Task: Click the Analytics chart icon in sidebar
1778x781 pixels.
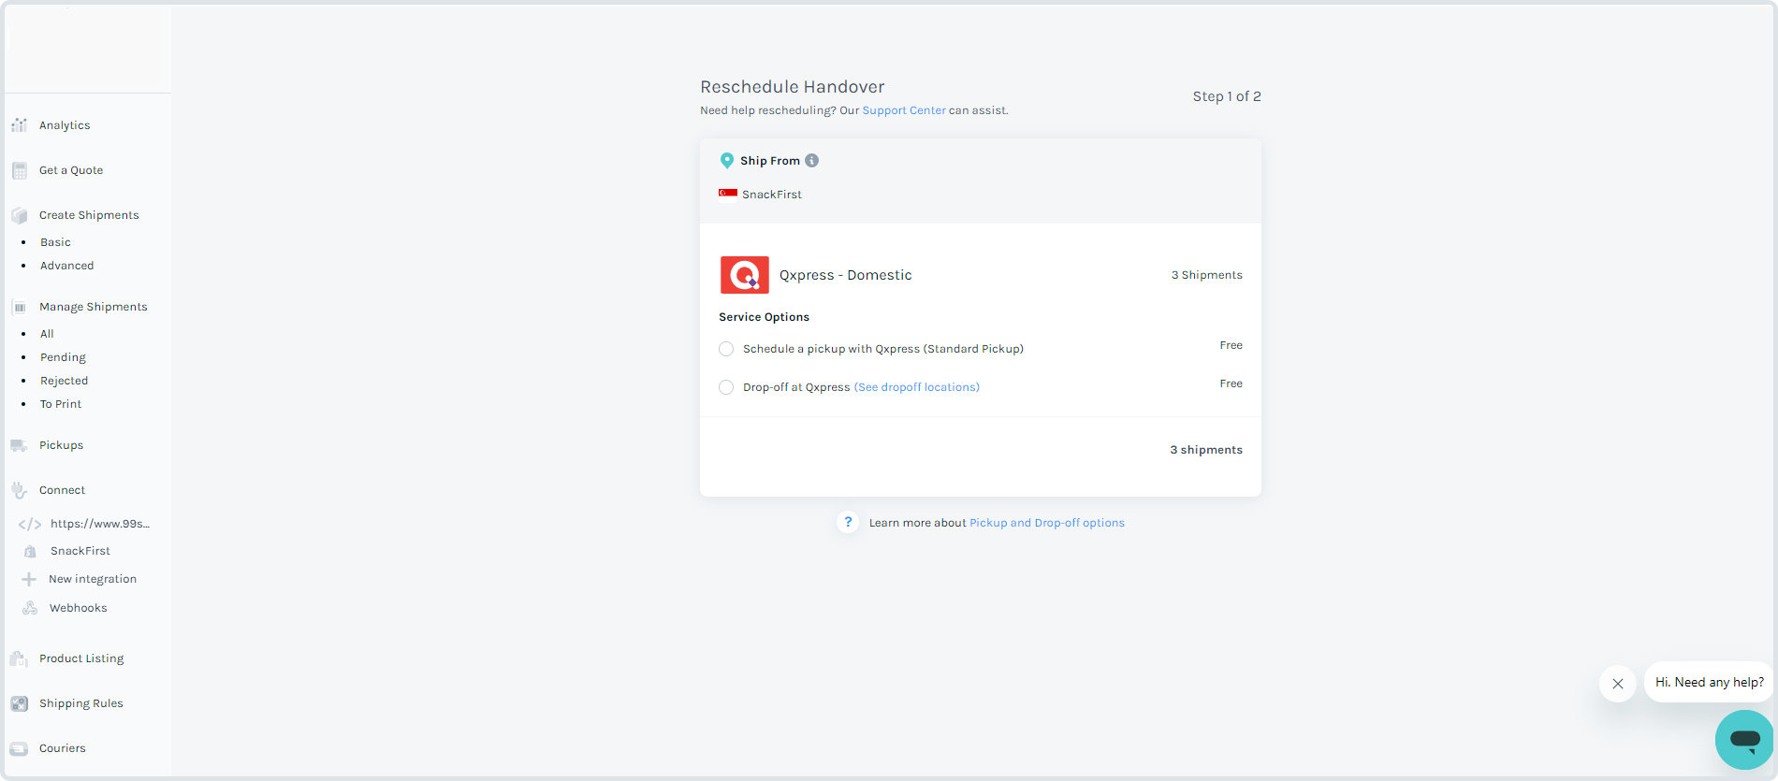Action: 19,125
